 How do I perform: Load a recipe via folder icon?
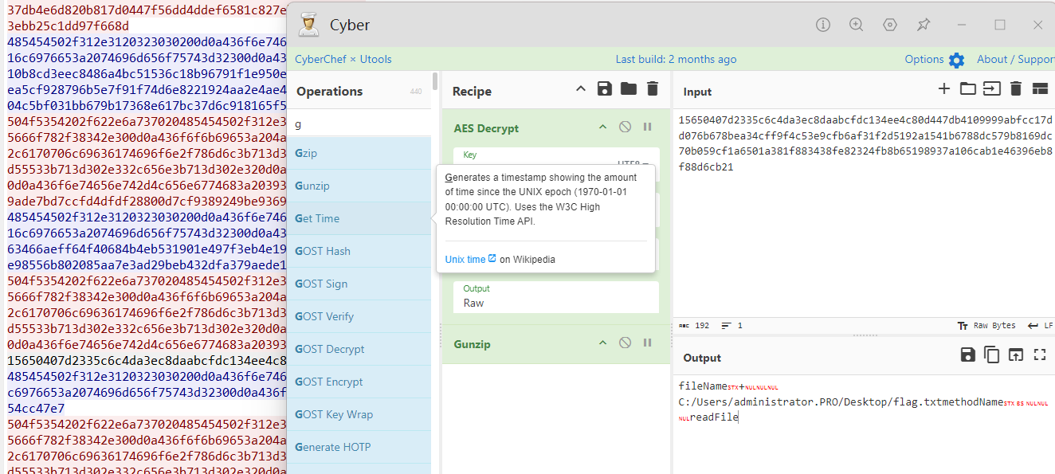coord(629,88)
